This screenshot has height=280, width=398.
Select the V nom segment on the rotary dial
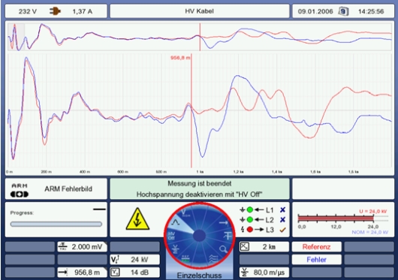coord(185,214)
